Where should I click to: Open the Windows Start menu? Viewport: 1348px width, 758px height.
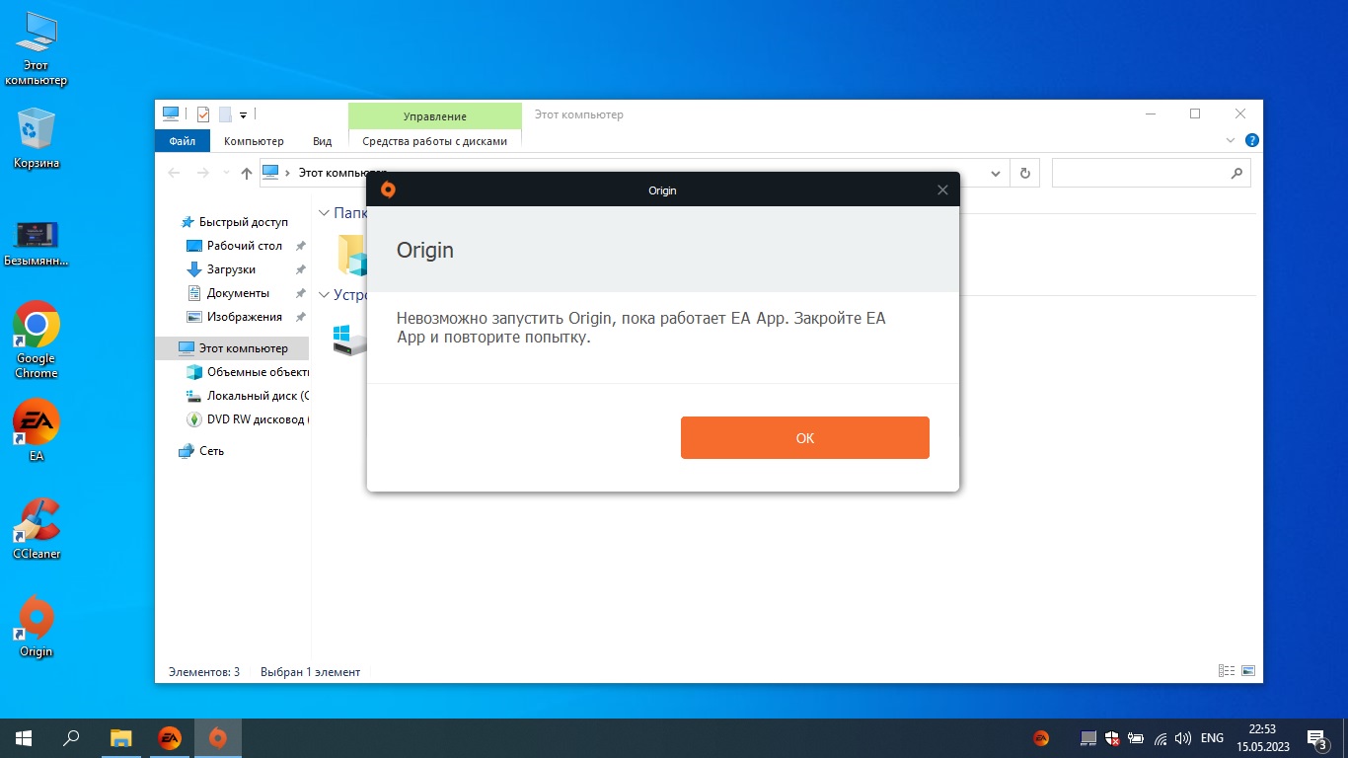pyautogui.click(x=24, y=737)
